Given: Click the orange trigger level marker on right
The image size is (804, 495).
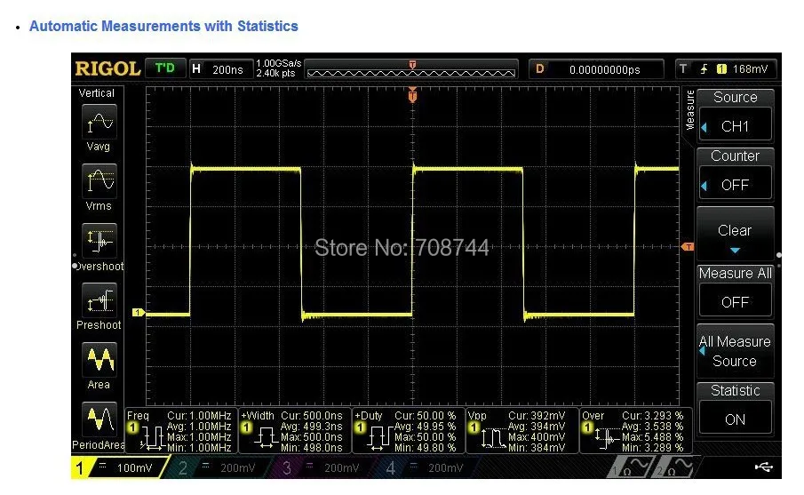Looking at the screenshot, I should coord(688,247).
